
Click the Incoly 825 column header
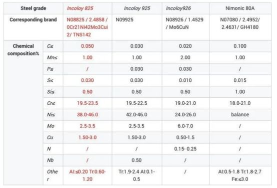point(87,8)
